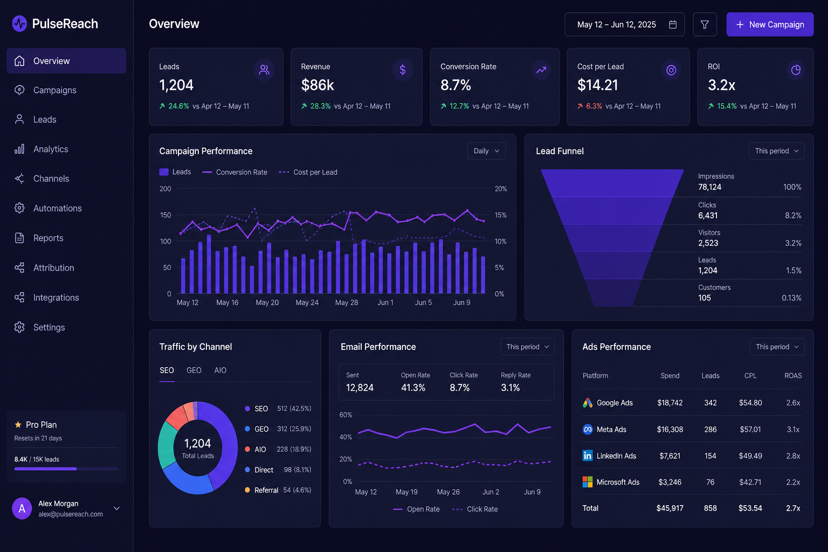Click the AIO red color dot
Screen dimensions: 828x552
tap(247, 449)
